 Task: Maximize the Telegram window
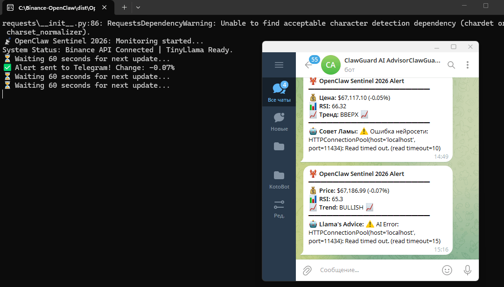pyautogui.click(x=454, y=47)
